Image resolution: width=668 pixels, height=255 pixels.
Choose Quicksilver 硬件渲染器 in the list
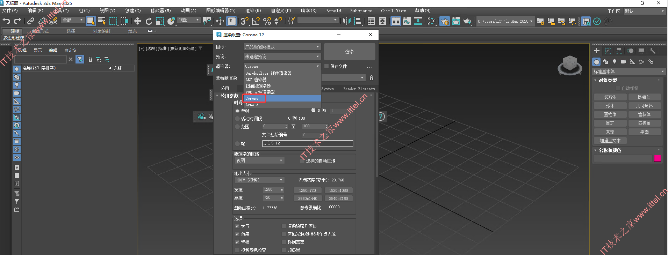pyautogui.click(x=282, y=73)
